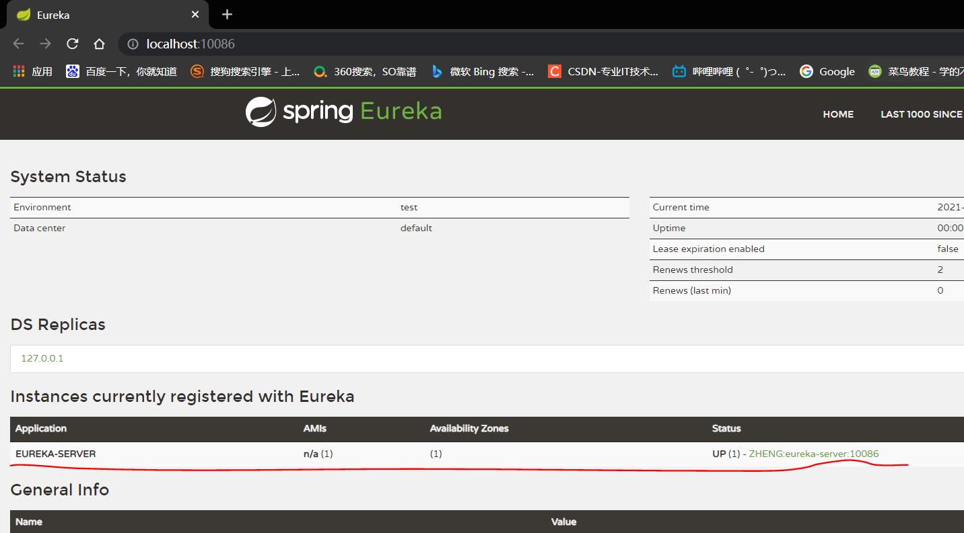The height and width of the screenshot is (533, 964).
Task: Click the spring Eureka logo
Action: click(343, 112)
